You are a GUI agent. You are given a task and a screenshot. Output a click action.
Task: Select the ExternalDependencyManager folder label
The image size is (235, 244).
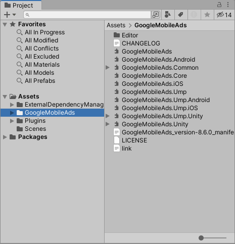(x=64, y=105)
